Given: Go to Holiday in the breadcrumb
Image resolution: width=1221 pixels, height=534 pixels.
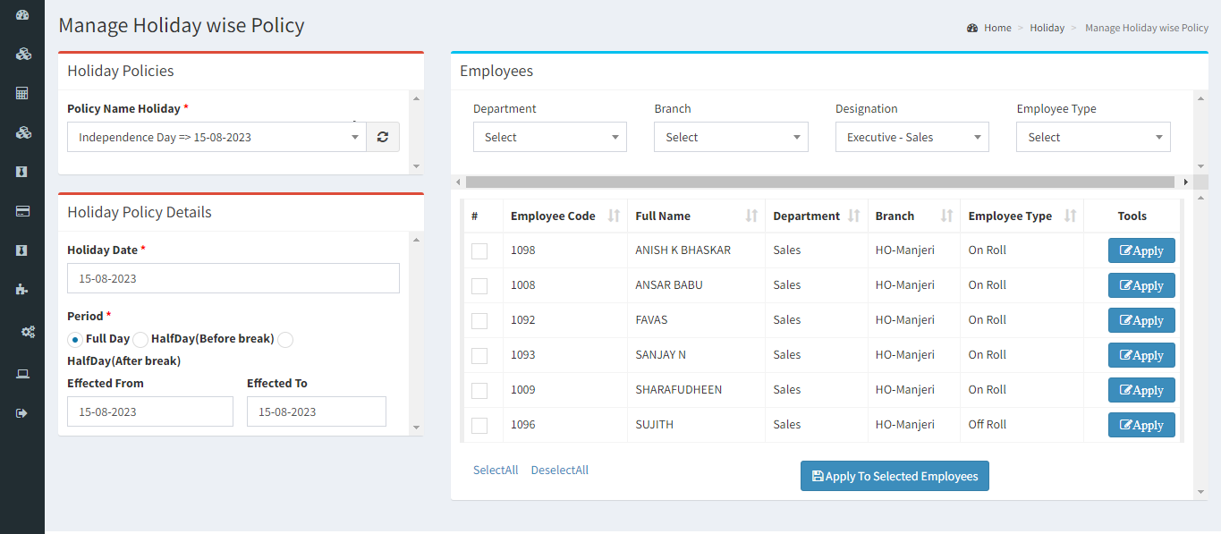Looking at the screenshot, I should (1047, 28).
